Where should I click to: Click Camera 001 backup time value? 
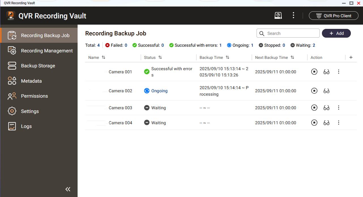coord(224,72)
